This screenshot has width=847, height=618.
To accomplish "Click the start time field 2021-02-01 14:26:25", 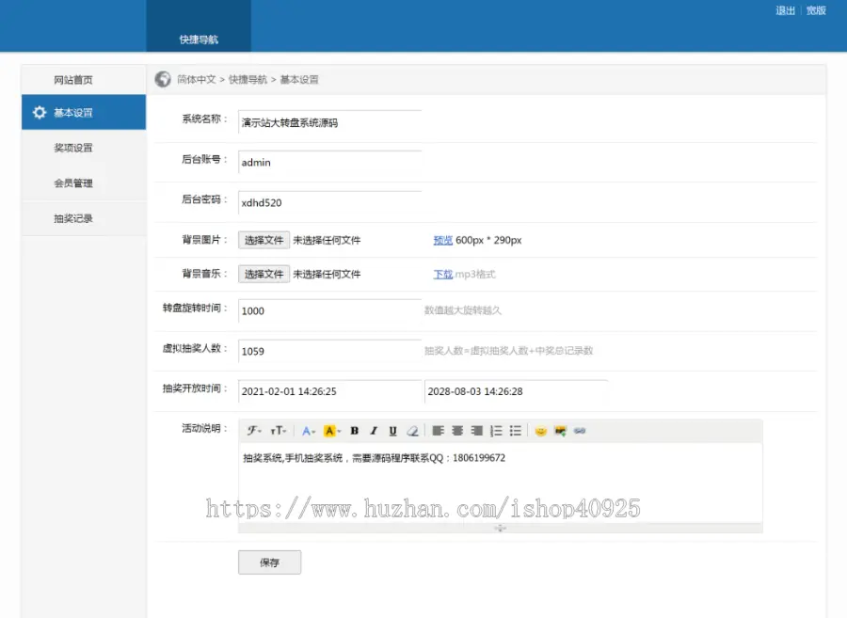I will pos(329,391).
